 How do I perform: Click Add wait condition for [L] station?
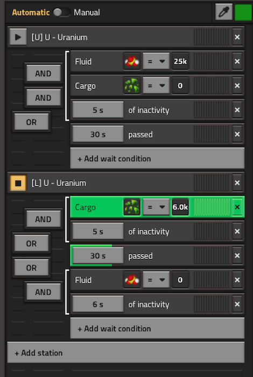coord(157,328)
